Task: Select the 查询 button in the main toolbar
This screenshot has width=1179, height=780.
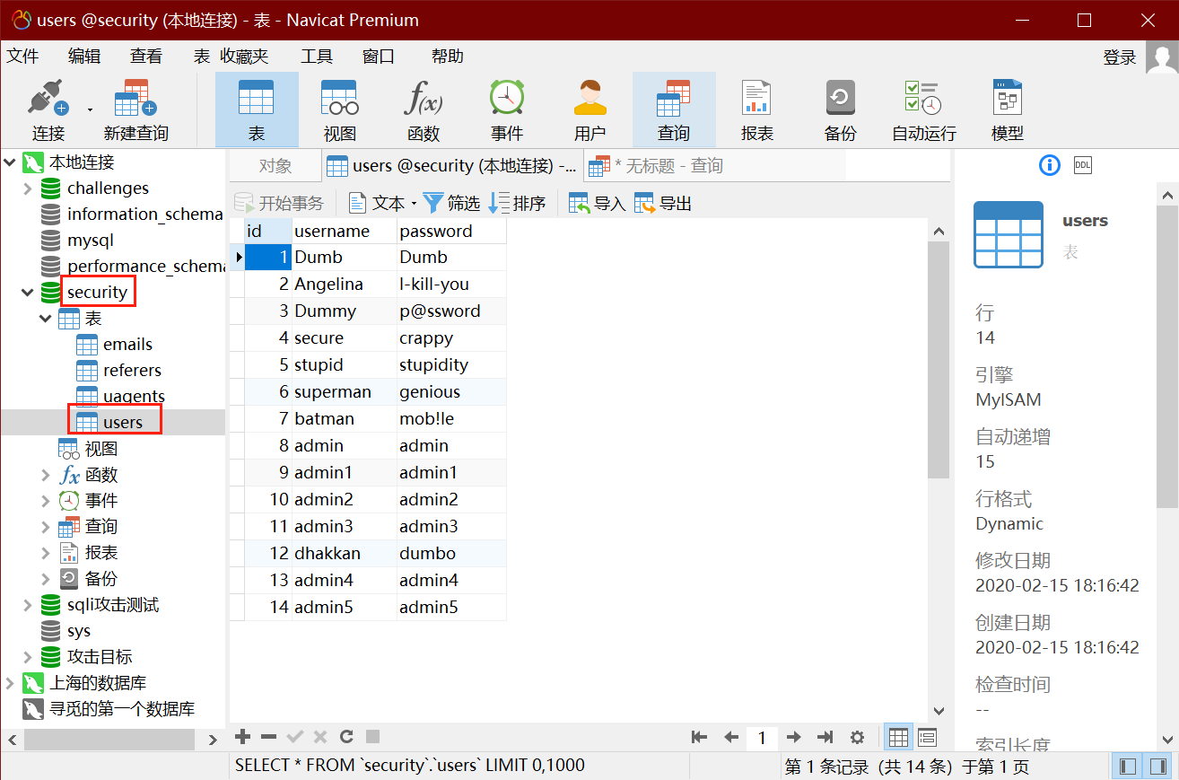Action: tap(674, 110)
